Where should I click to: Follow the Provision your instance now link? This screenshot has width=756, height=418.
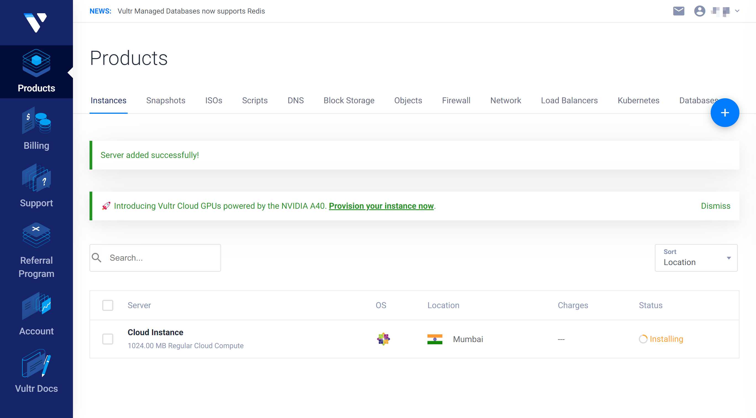[x=381, y=206]
